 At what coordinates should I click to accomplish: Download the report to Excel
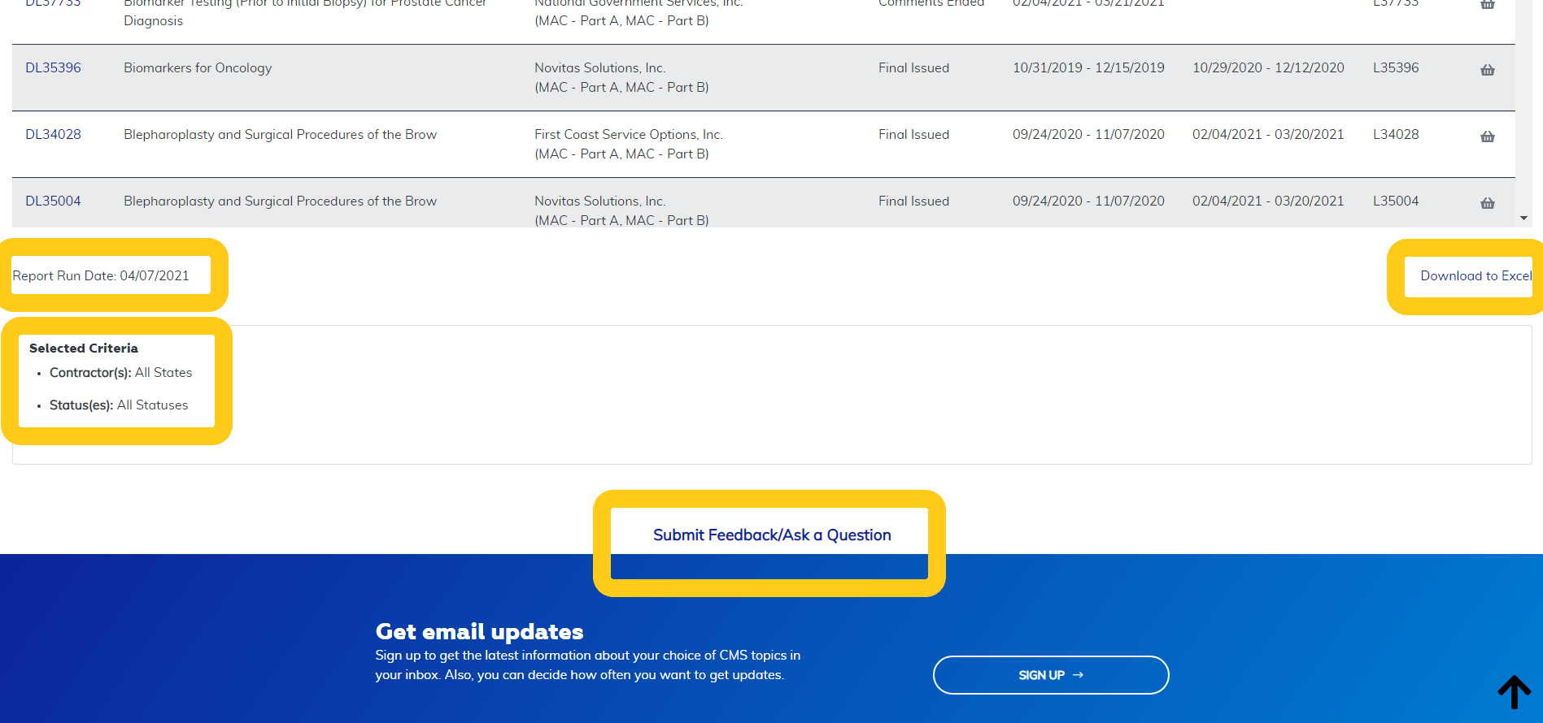tap(1475, 276)
